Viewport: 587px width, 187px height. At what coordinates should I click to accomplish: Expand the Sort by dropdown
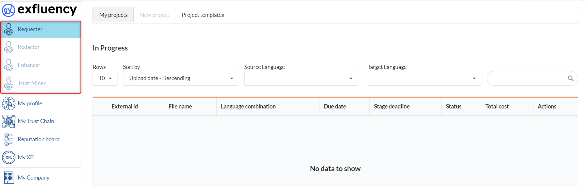(x=181, y=78)
